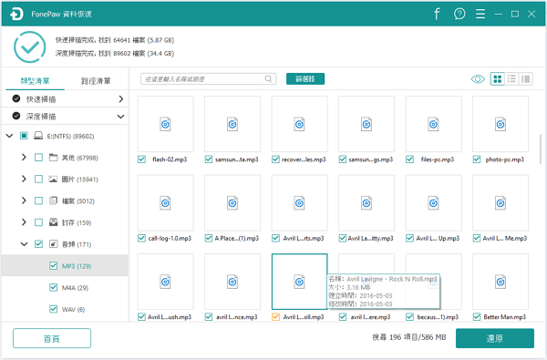The image size is (547, 360).
Task: Click the Avril La...itty.mp3 audio file icon
Action: point(366,203)
